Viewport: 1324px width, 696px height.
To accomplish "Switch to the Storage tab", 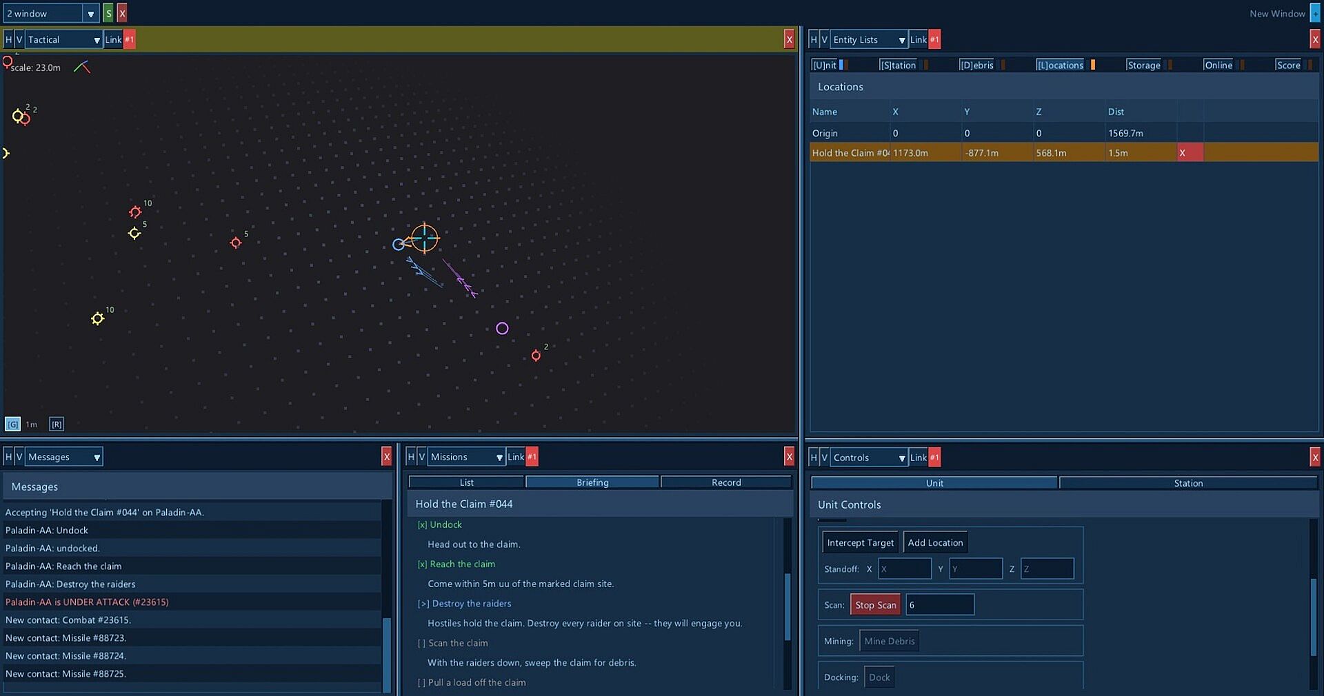I will (x=1143, y=65).
